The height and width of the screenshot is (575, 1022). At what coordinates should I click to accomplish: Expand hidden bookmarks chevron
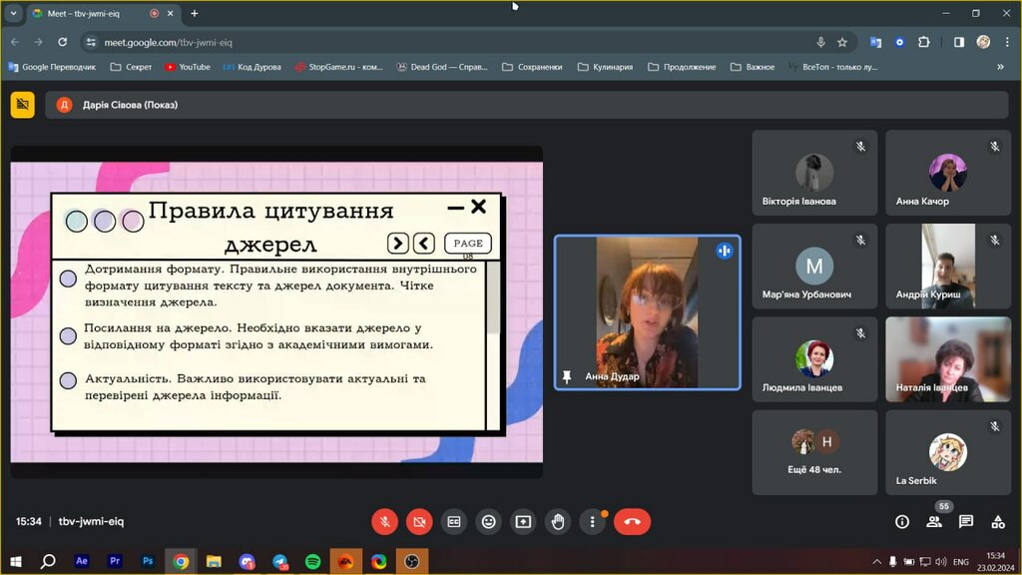[1000, 67]
